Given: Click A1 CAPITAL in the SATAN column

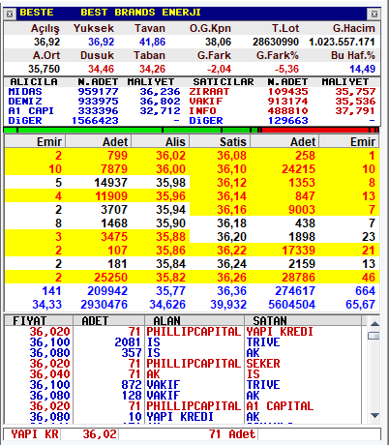Looking at the screenshot, I should click(280, 406).
